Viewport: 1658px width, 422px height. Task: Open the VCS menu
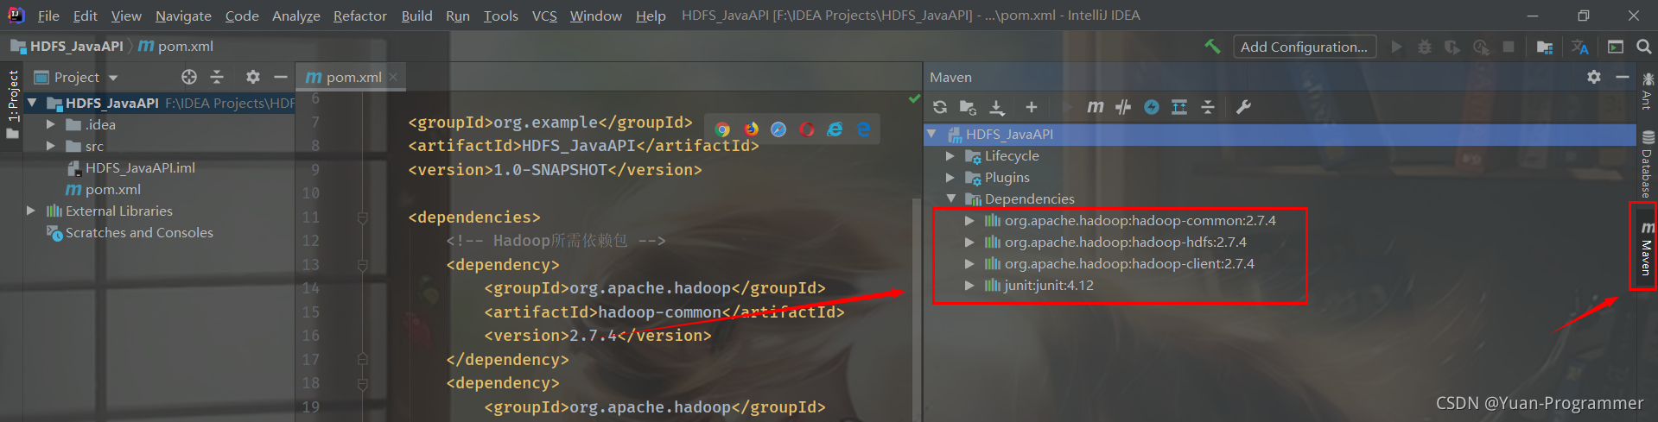click(544, 16)
